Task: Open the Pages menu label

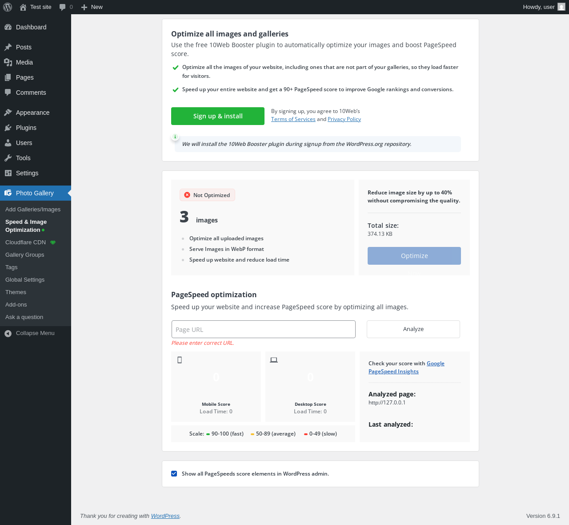Action: coord(25,77)
